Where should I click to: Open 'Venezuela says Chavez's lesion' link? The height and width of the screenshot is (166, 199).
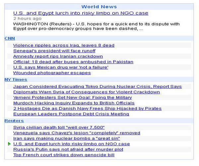(x=77, y=133)
